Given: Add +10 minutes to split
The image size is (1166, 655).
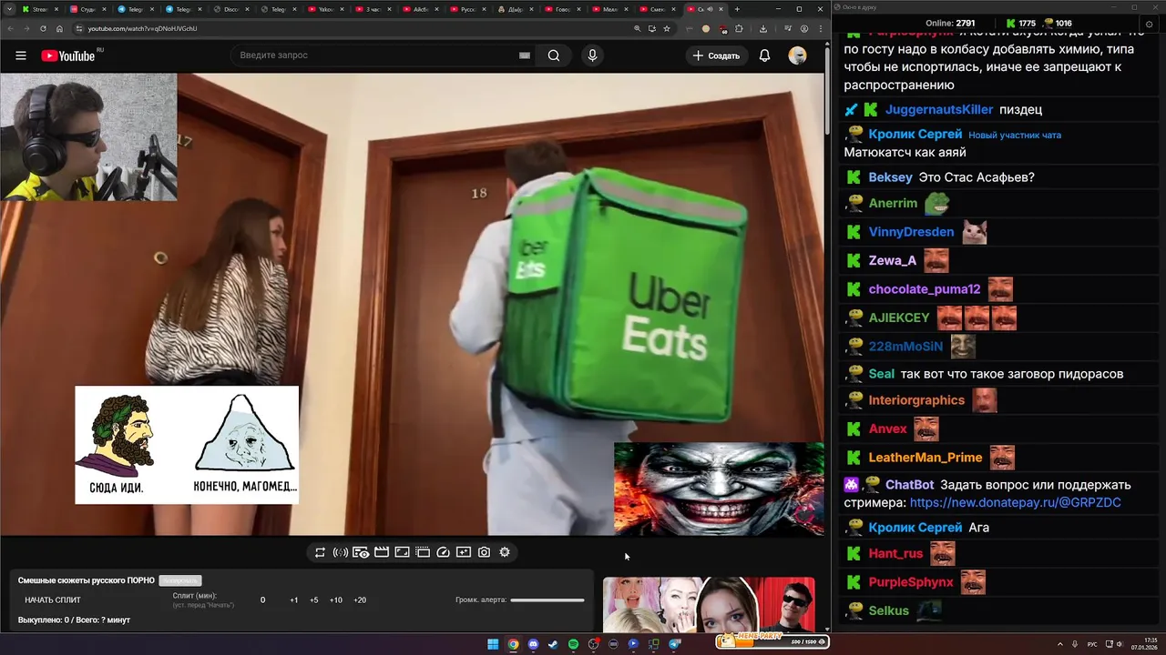Looking at the screenshot, I should 336,600.
